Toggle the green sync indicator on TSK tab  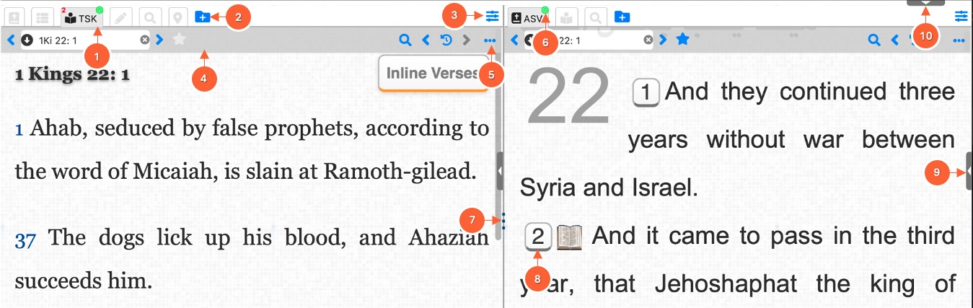click(99, 9)
